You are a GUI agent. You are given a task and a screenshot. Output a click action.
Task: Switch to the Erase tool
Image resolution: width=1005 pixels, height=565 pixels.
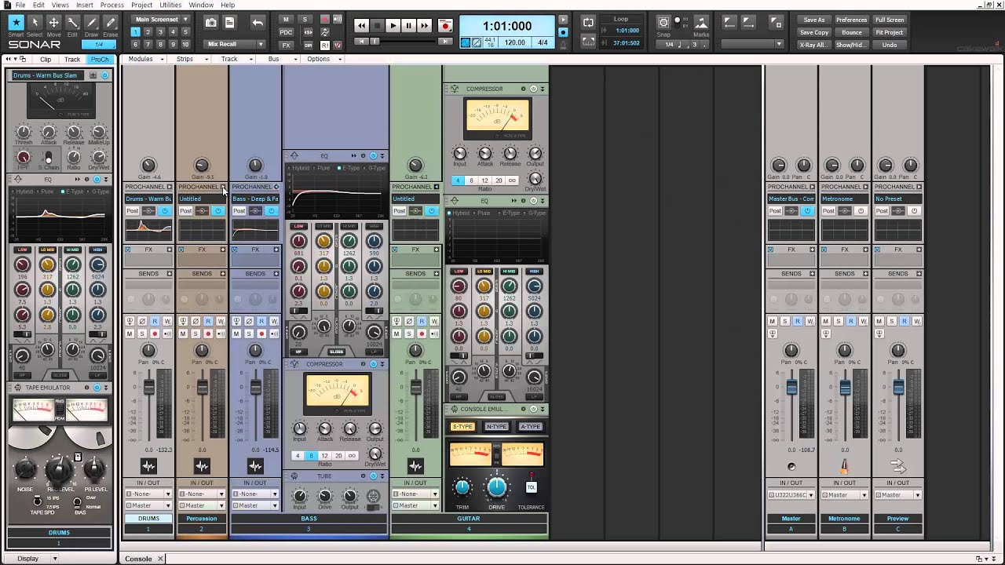(x=110, y=23)
